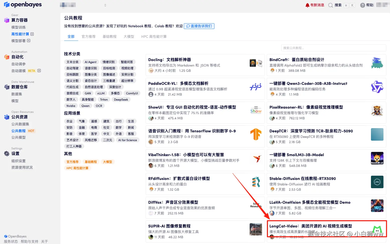Click Qwen3-Coder card logo icon
The image size is (390, 244).
coord(377,87)
